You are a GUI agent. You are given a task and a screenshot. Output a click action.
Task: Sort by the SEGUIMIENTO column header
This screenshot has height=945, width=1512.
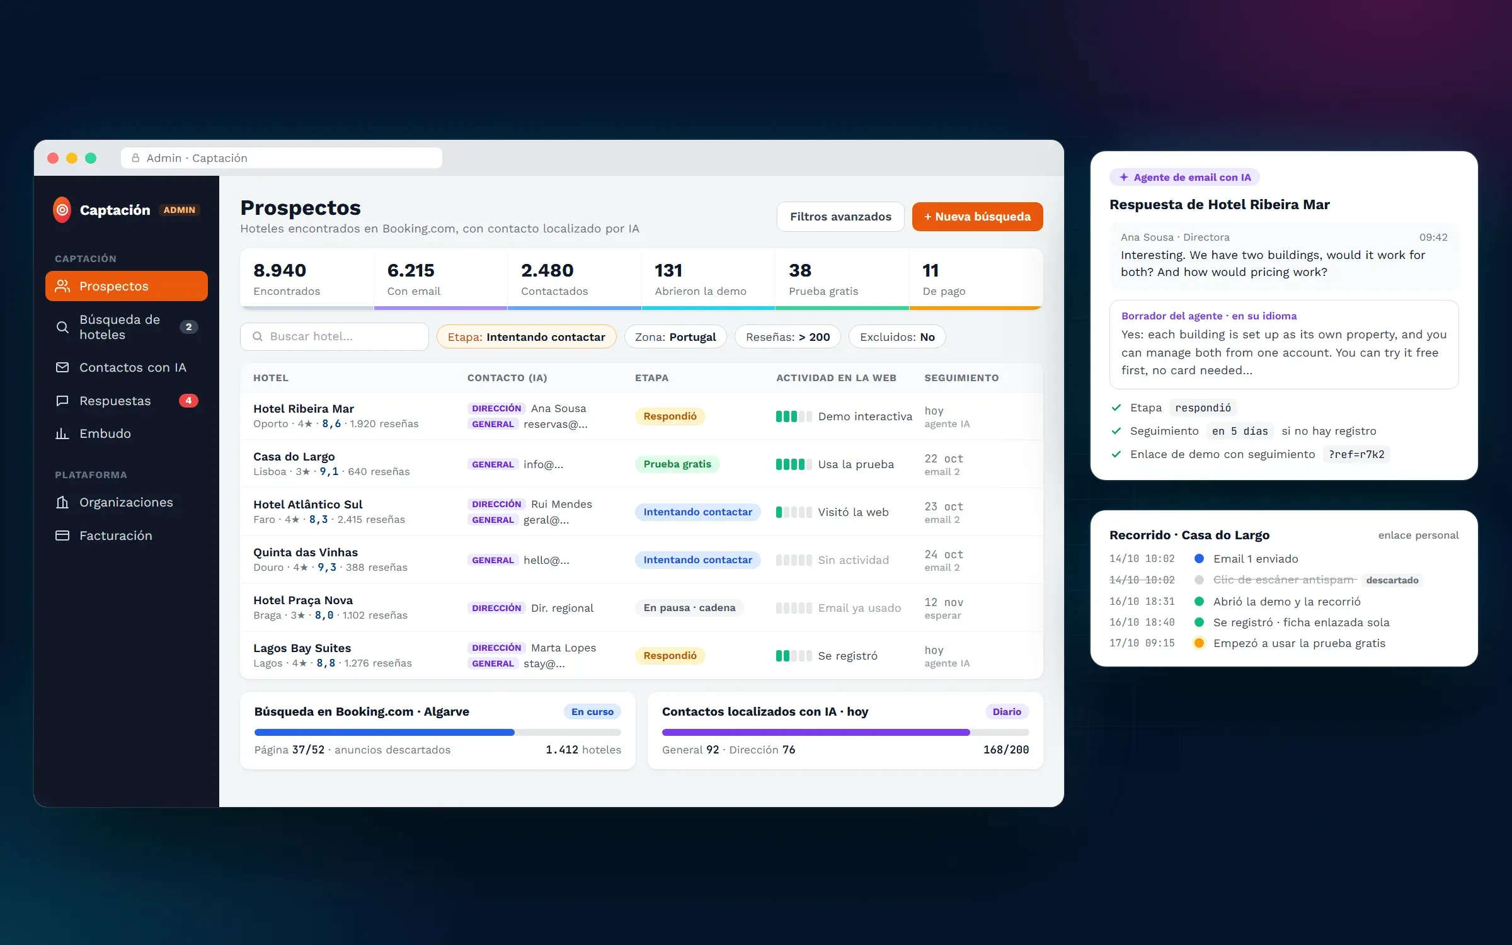coord(961,378)
